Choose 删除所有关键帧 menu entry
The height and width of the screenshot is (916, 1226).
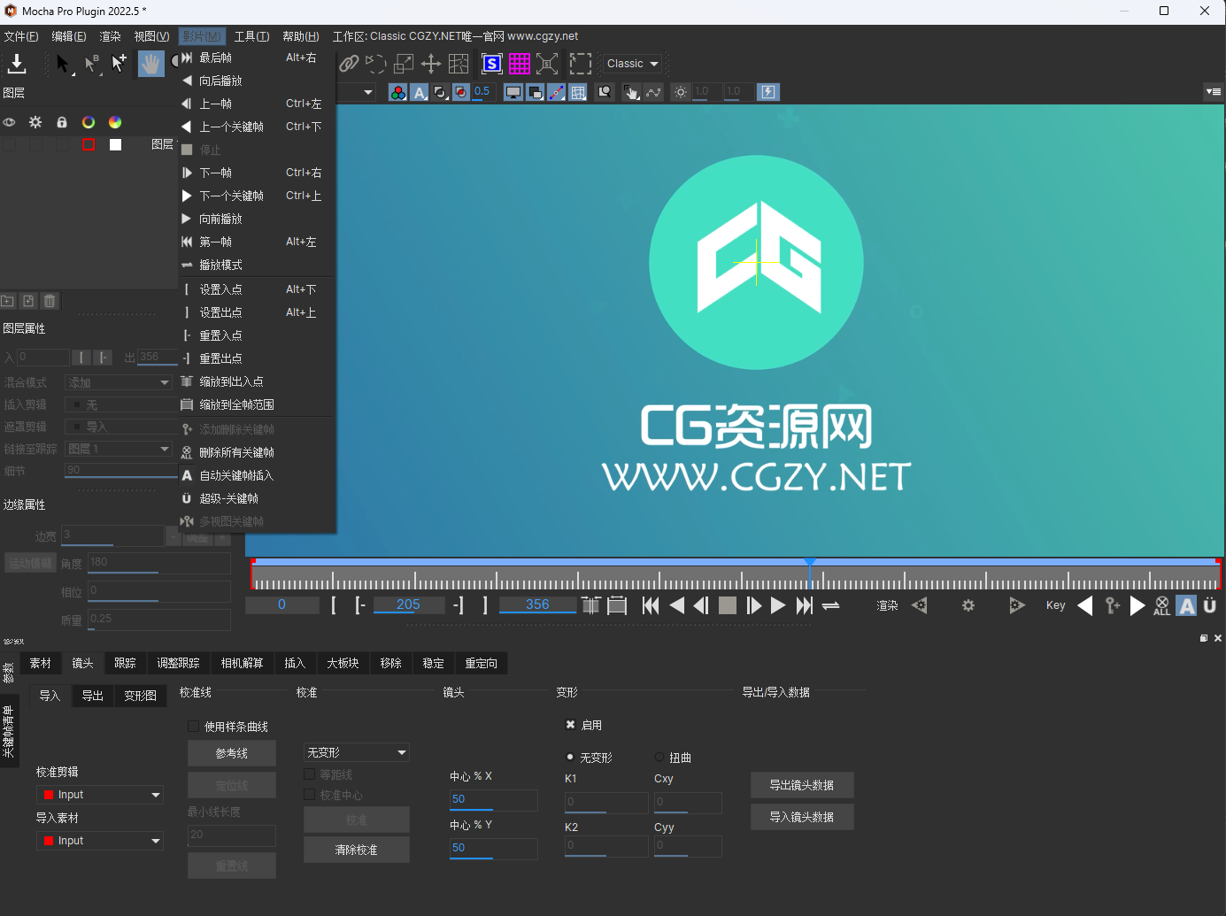pos(257,452)
